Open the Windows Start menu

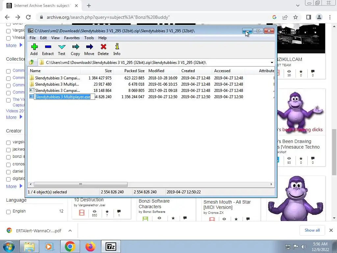(x=9, y=246)
